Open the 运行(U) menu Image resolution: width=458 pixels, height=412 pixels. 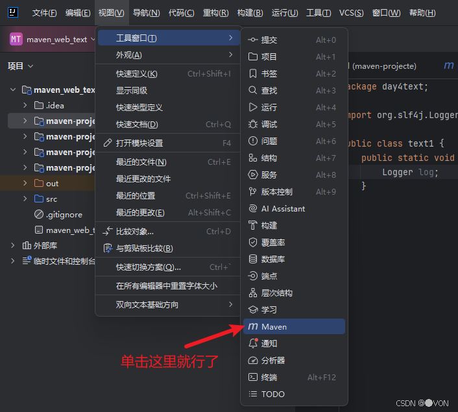tap(285, 13)
